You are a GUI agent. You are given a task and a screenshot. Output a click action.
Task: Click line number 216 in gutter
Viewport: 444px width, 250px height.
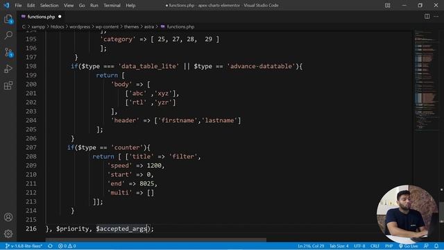[31, 228]
